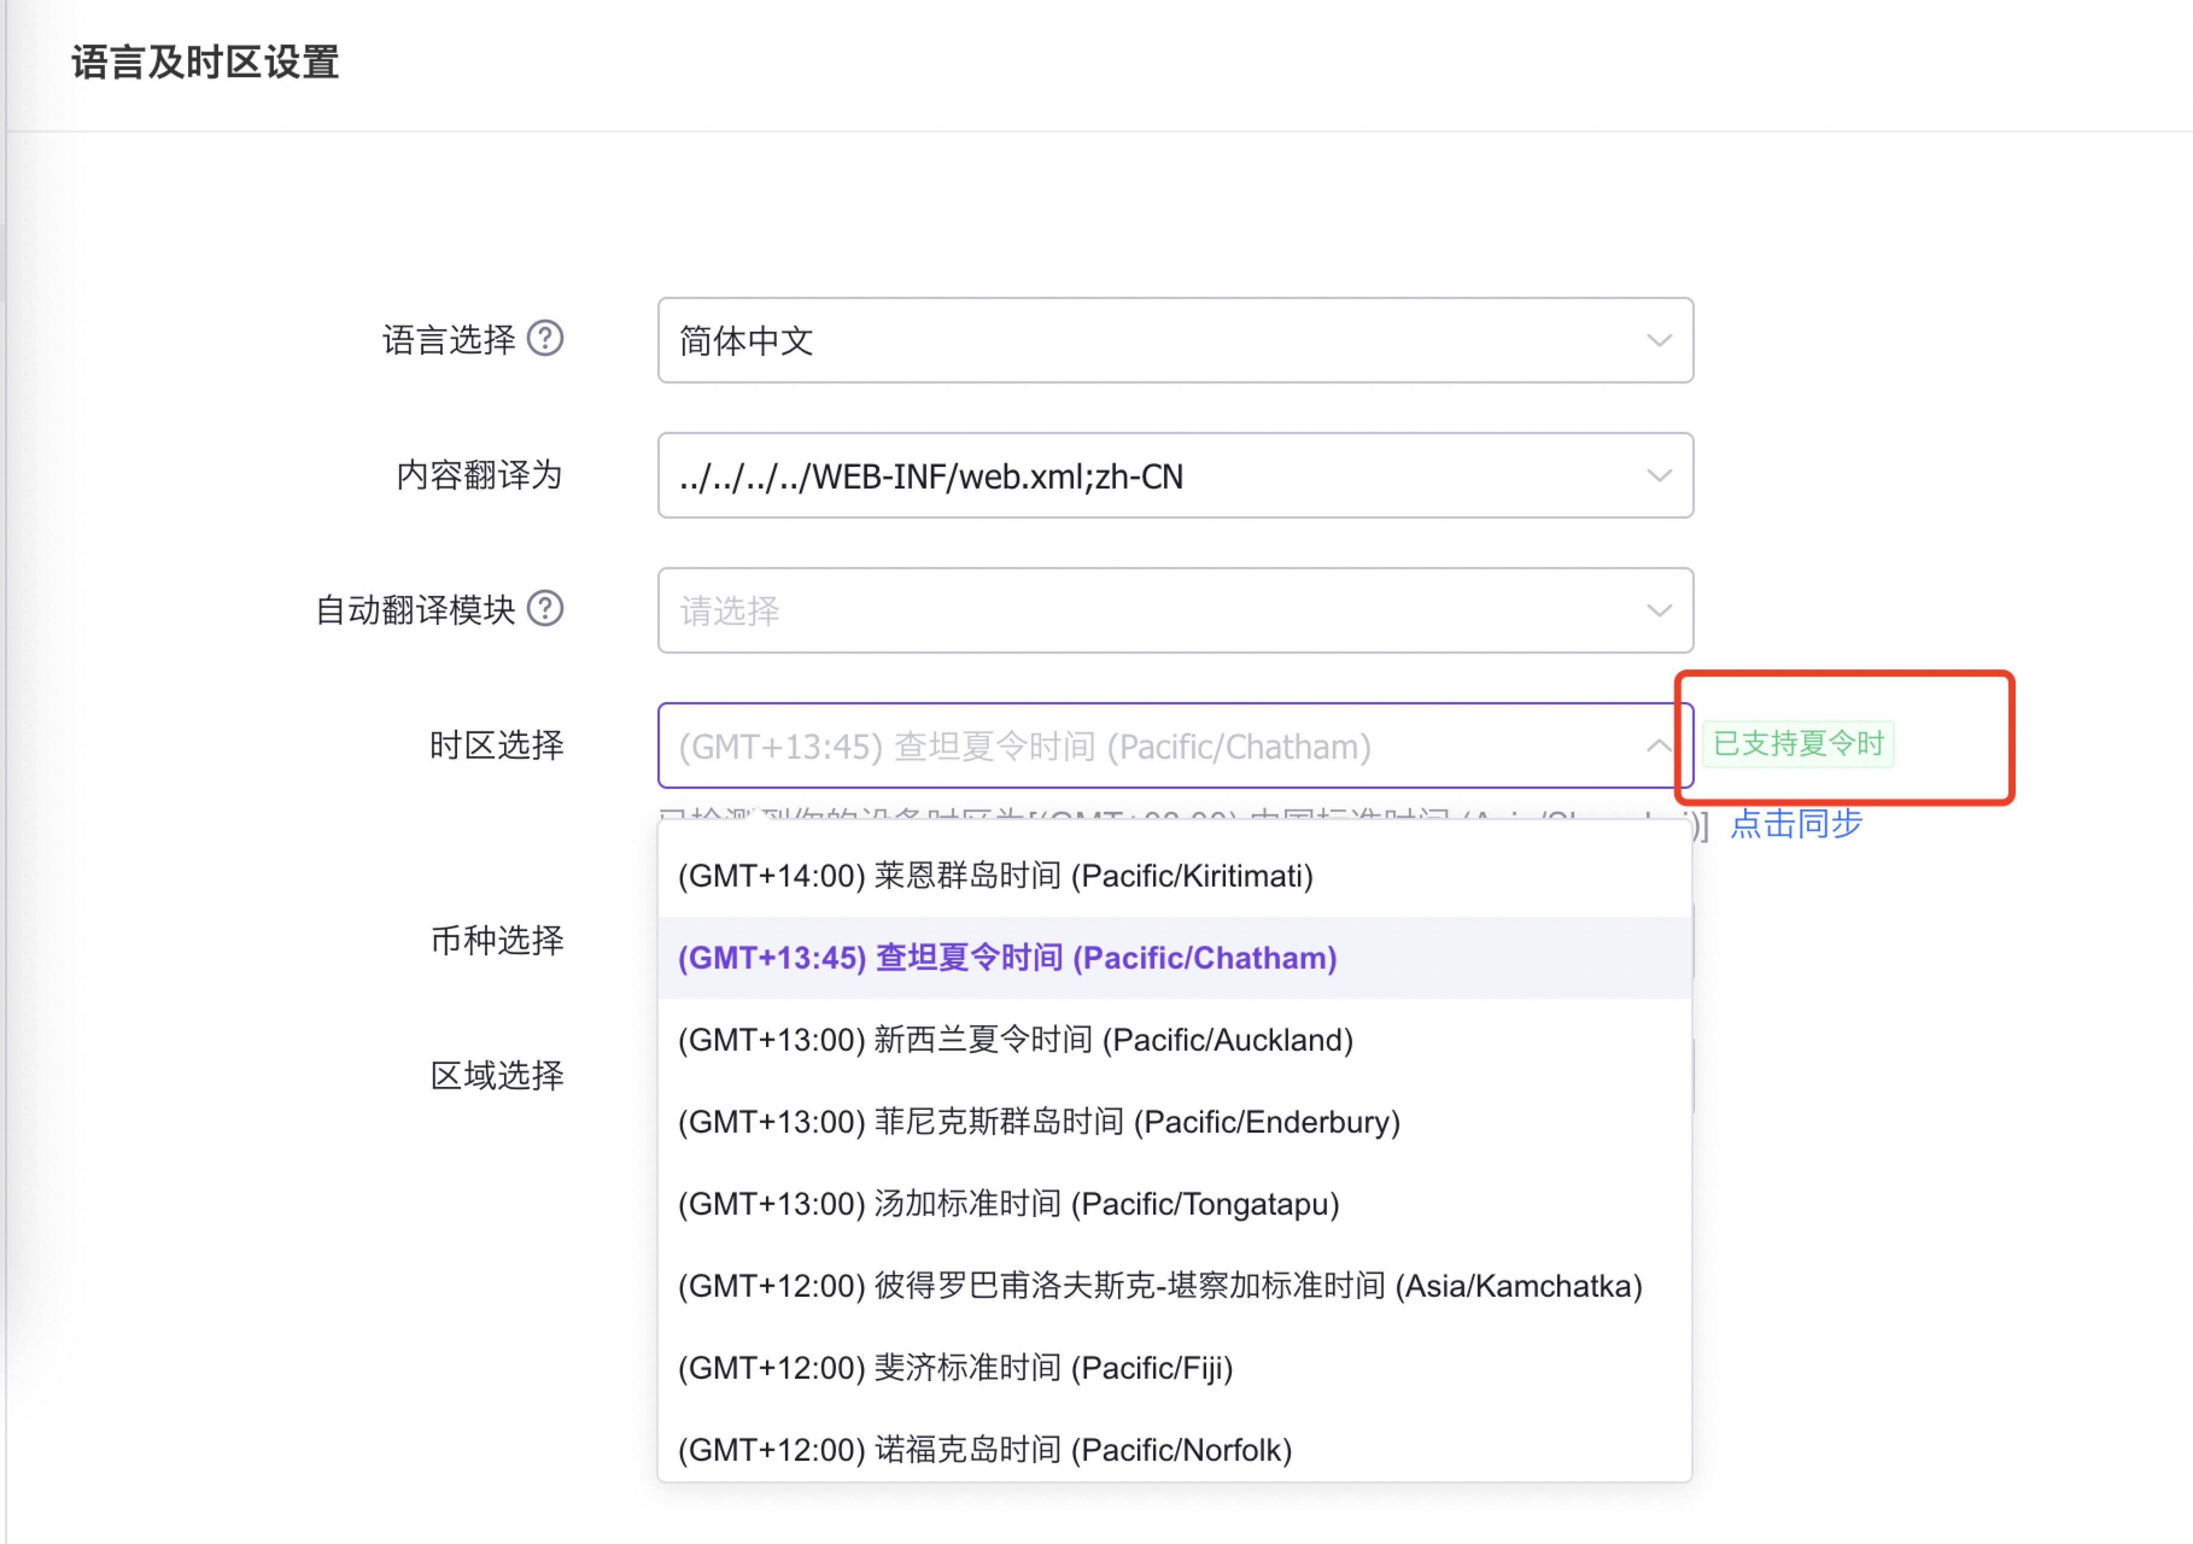The height and width of the screenshot is (1544, 2193).
Task: Collapse the 时区选择 timezone dropdown field
Action: [1175, 745]
